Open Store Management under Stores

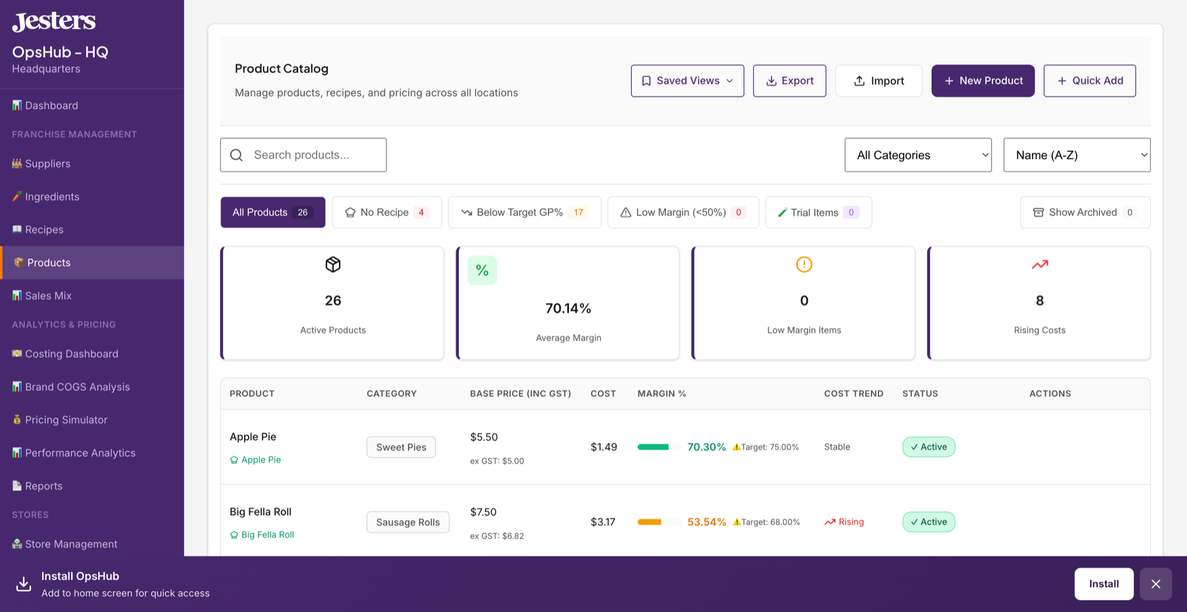71,544
